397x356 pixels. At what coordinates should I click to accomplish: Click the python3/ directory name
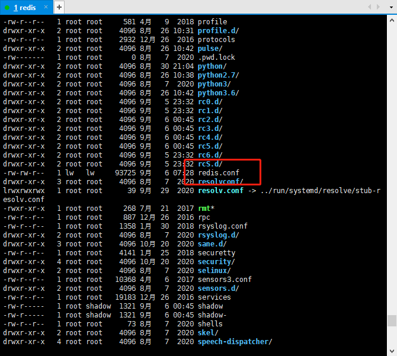tap(214, 84)
